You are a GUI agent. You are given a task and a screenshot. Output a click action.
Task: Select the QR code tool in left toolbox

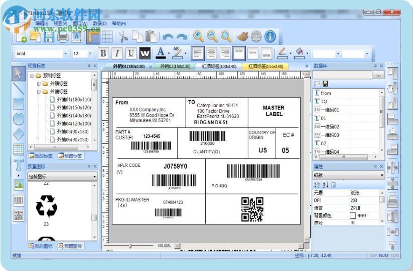[19, 216]
